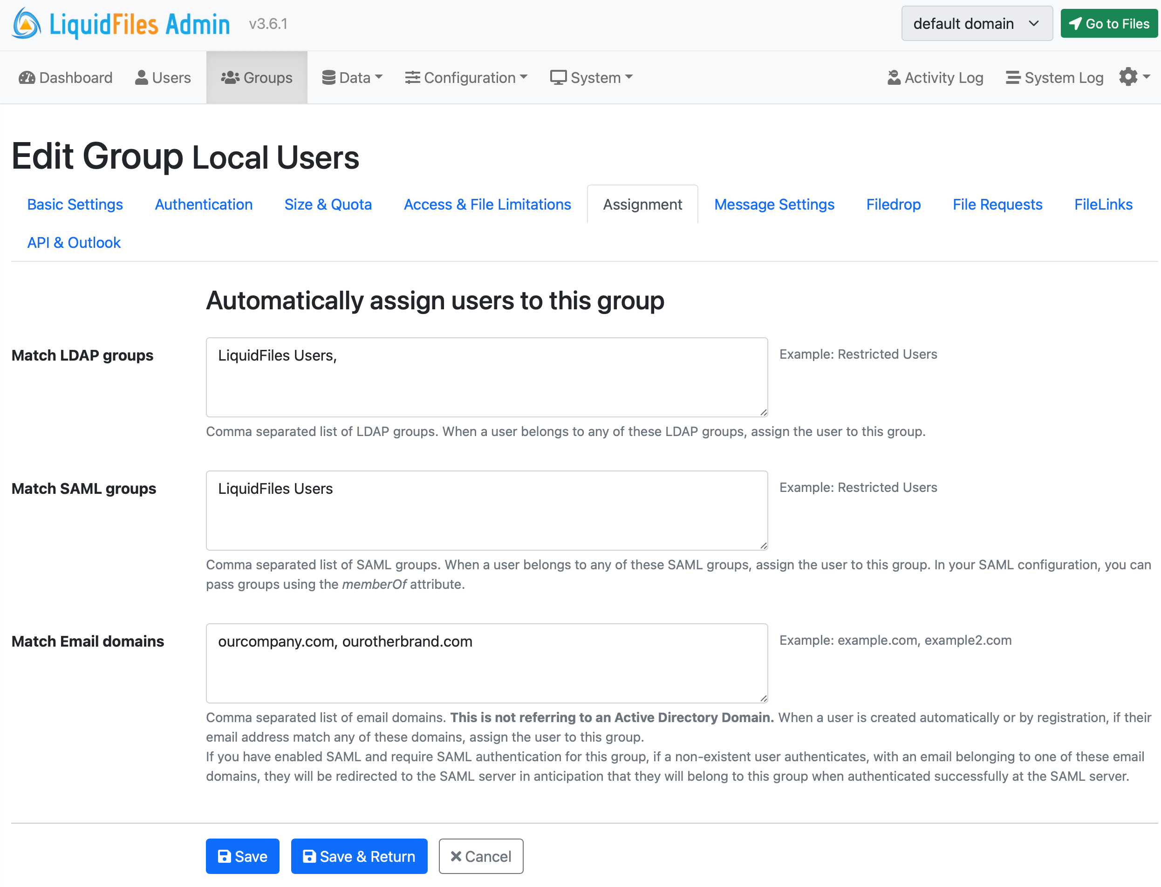Click in Match Email domains field
This screenshot has height=887, width=1161.
(486, 662)
